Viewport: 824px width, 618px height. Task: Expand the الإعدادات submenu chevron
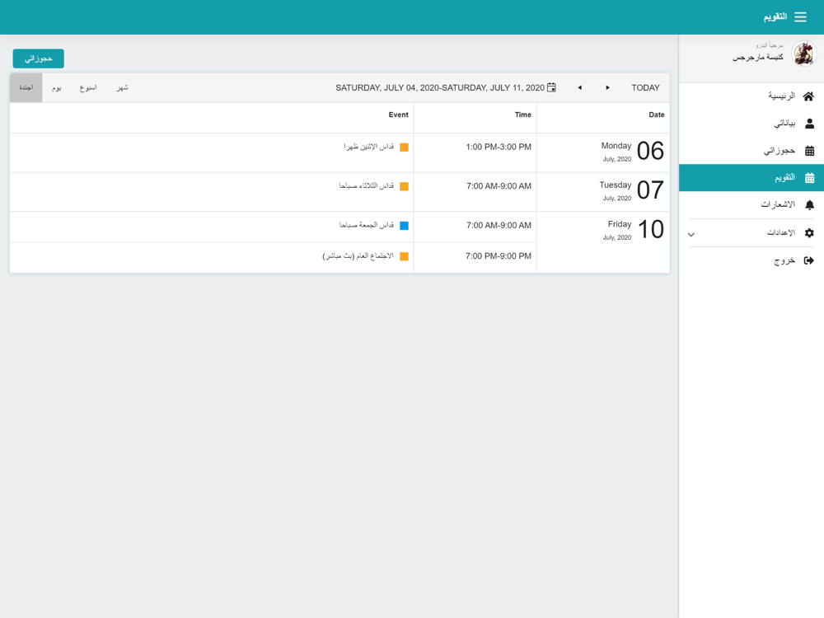pyautogui.click(x=691, y=234)
